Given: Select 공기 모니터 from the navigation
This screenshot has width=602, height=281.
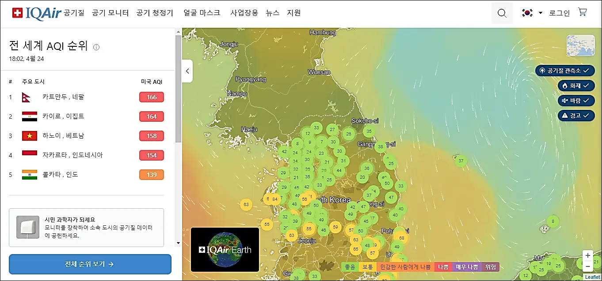Looking at the screenshot, I should click(x=110, y=13).
